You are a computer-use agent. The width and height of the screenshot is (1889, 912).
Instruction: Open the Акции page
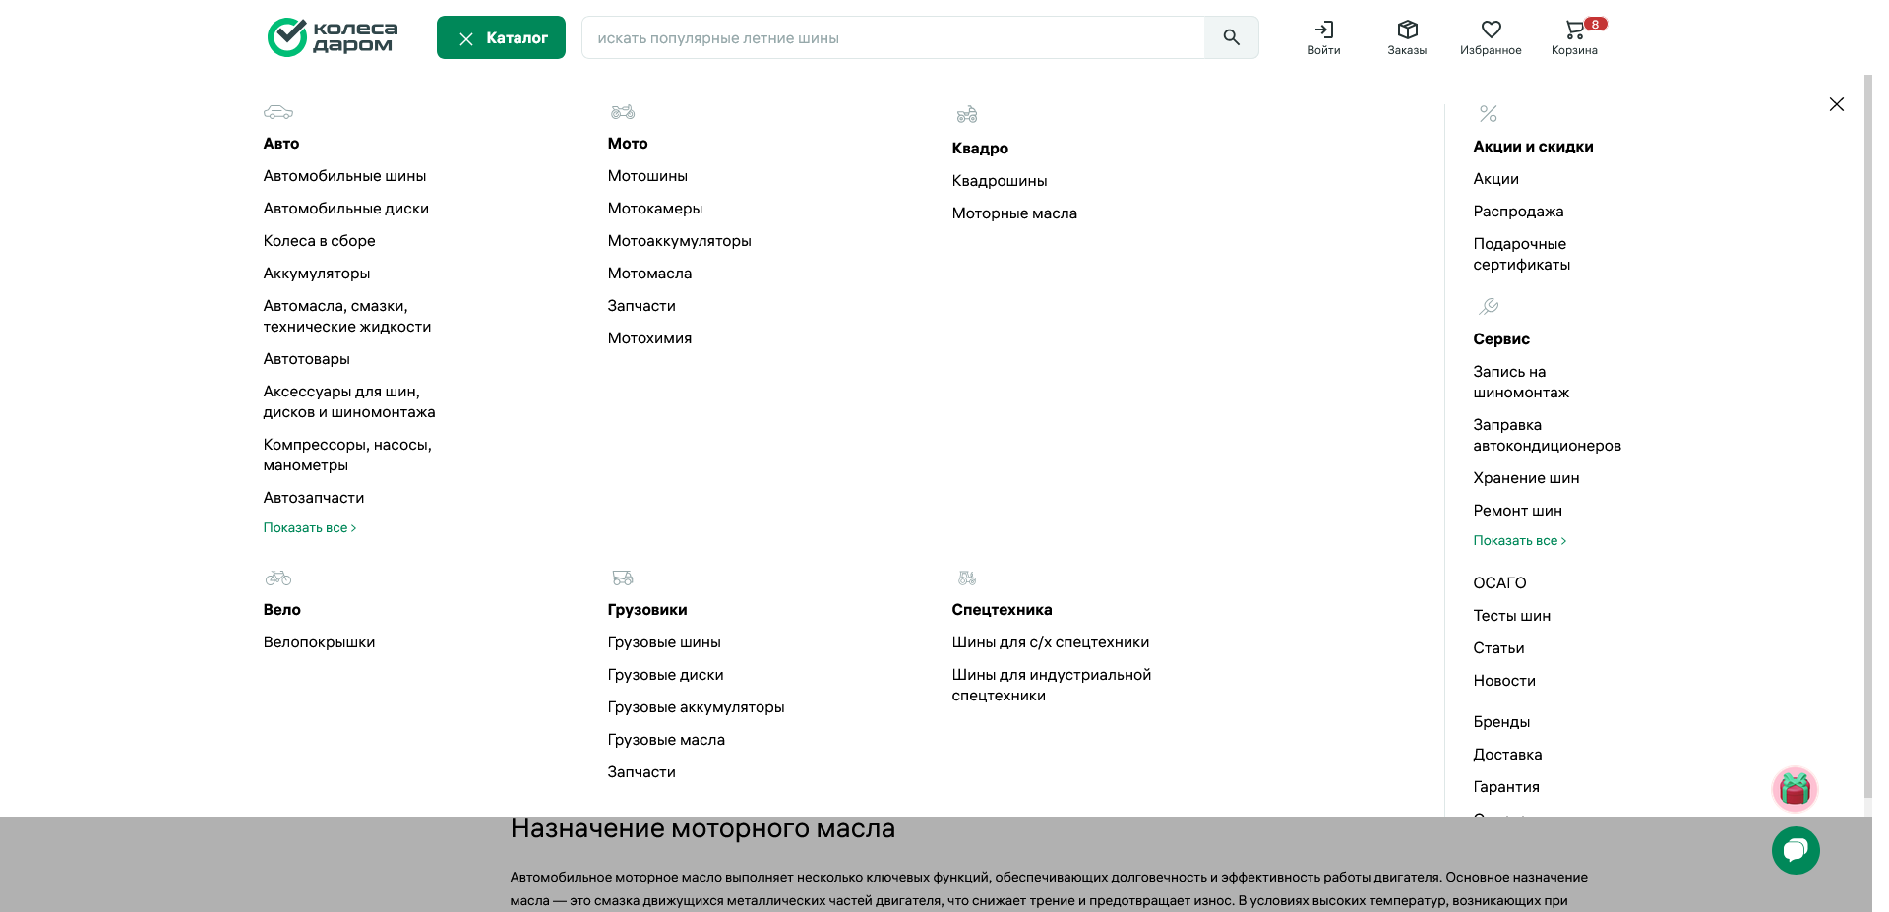click(1496, 179)
